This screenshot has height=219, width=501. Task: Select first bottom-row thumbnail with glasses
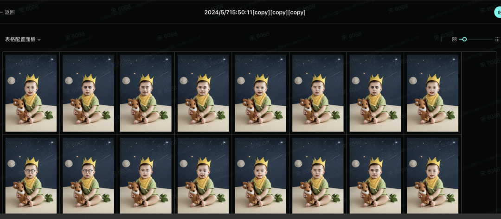click(31, 175)
